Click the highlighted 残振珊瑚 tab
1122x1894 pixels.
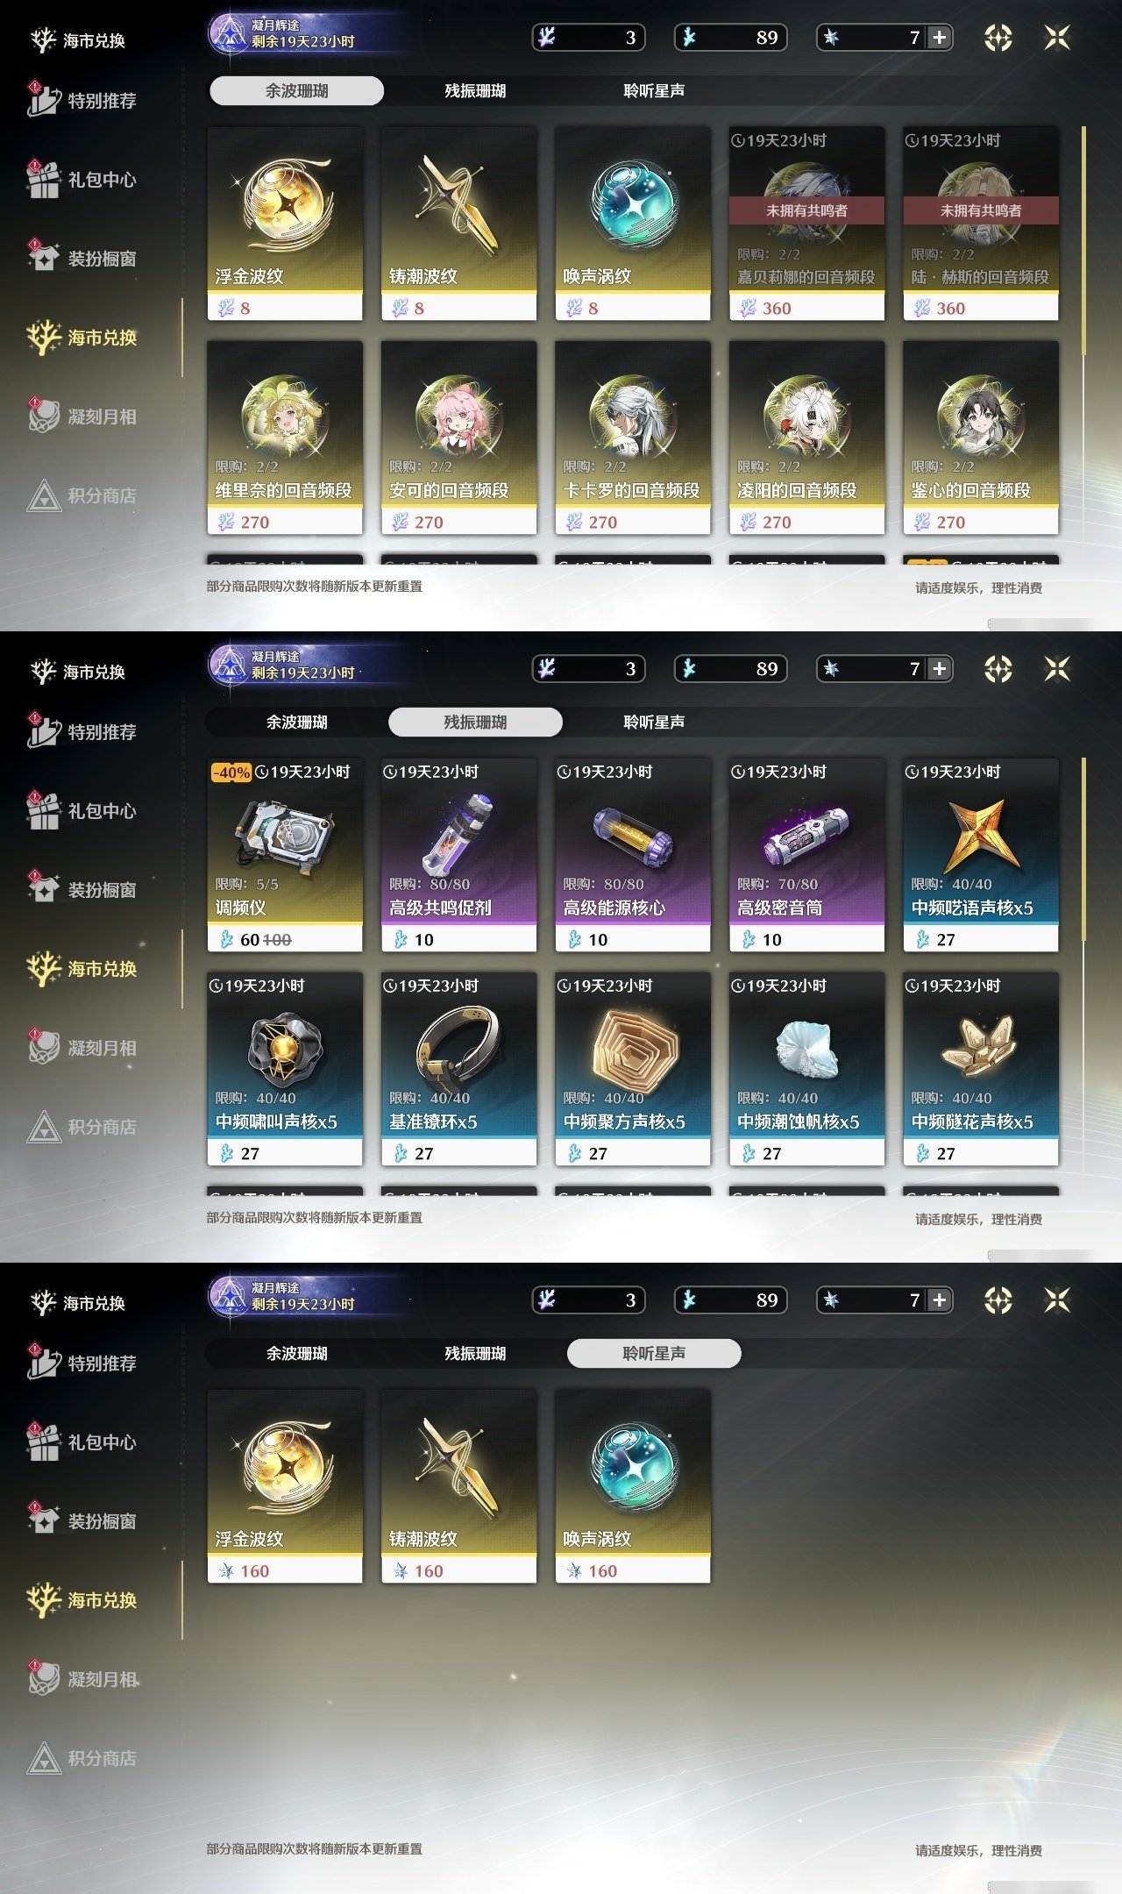[x=475, y=722]
